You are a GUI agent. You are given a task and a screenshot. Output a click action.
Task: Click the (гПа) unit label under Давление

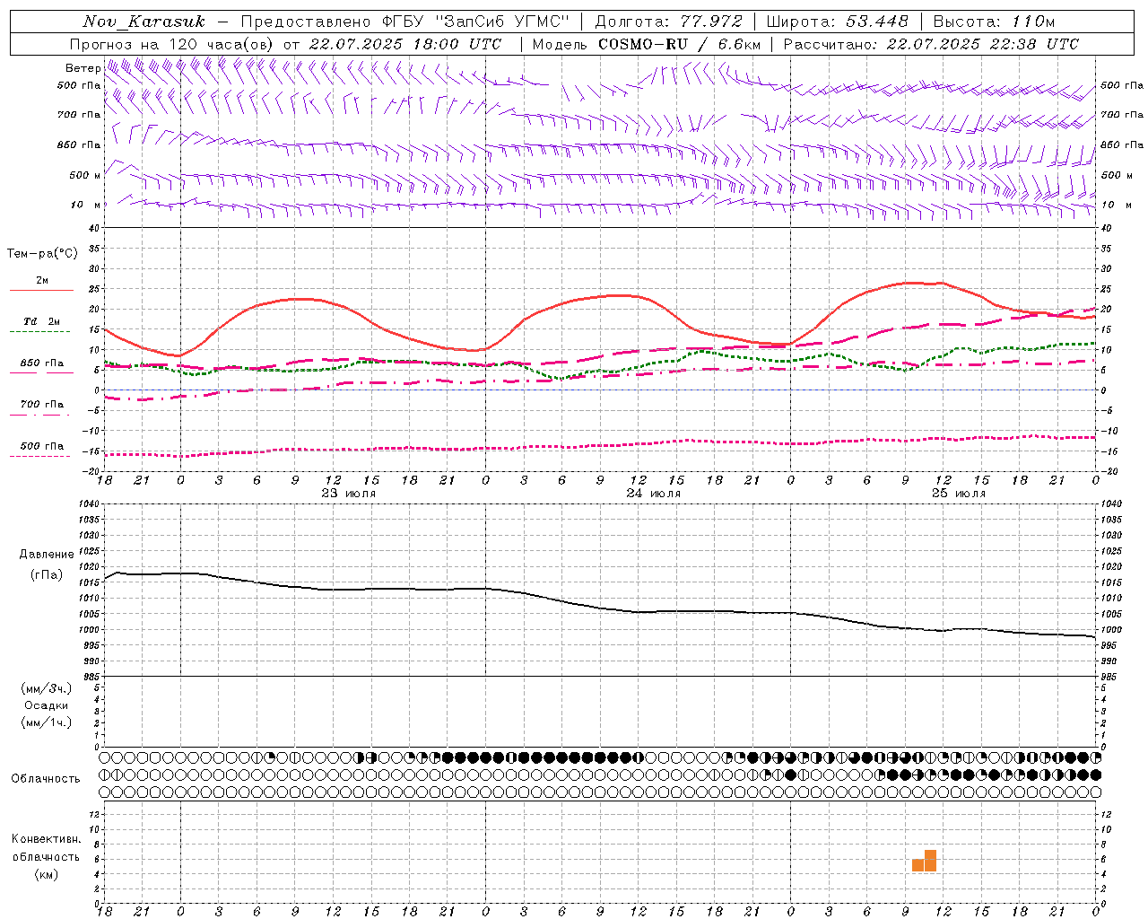coord(47,574)
